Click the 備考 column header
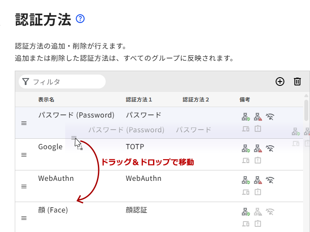This screenshot has height=232, width=310. click(245, 100)
